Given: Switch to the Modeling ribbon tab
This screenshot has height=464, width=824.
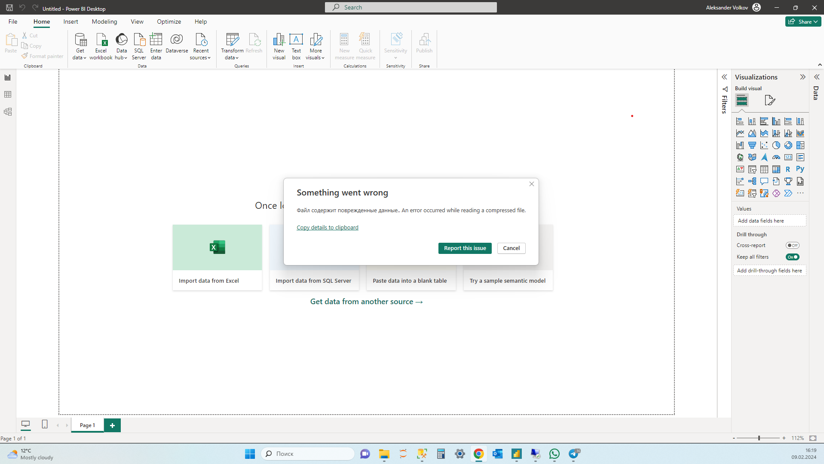Looking at the screenshot, I should 104,21.
